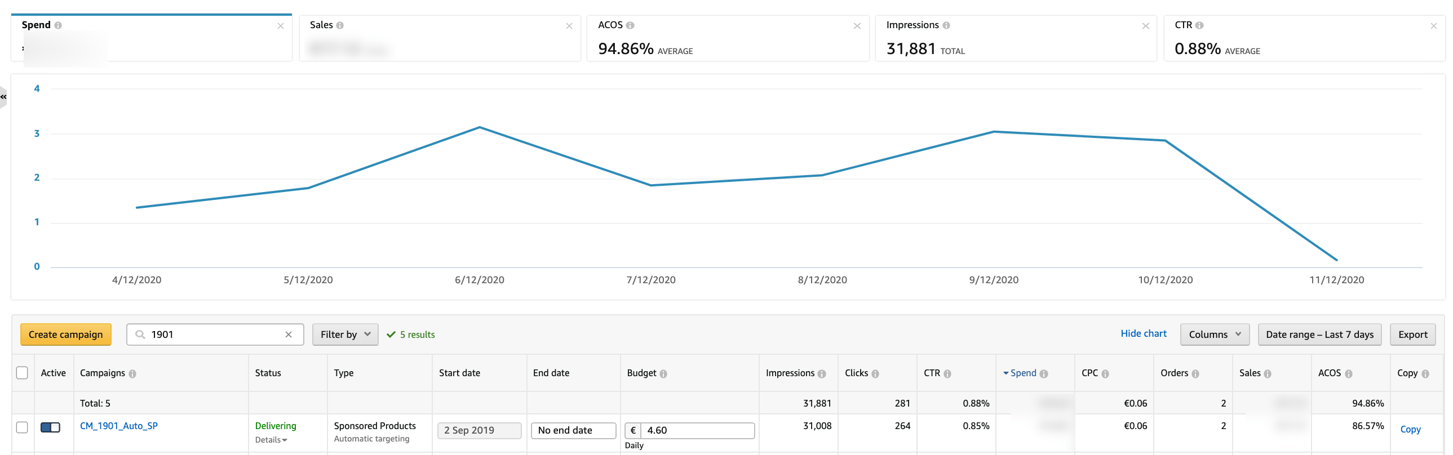The image size is (1453, 455).
Task: Open info icon next to Budget column header
Action: tap(663, 374)
